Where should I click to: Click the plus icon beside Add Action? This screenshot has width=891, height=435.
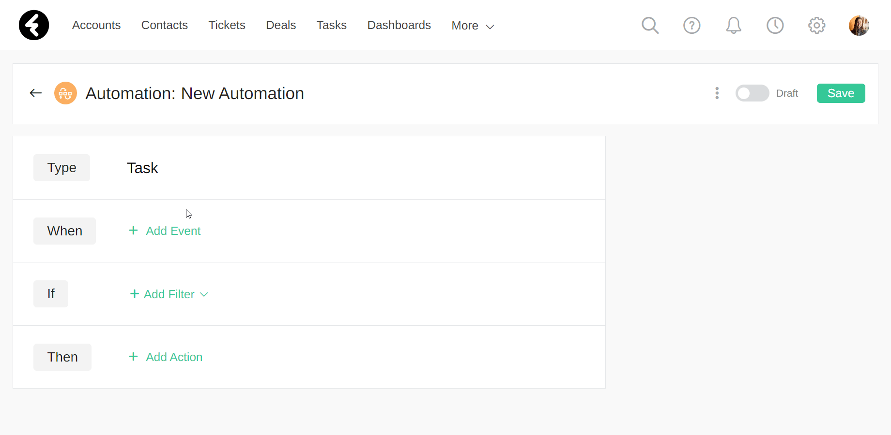133,357
